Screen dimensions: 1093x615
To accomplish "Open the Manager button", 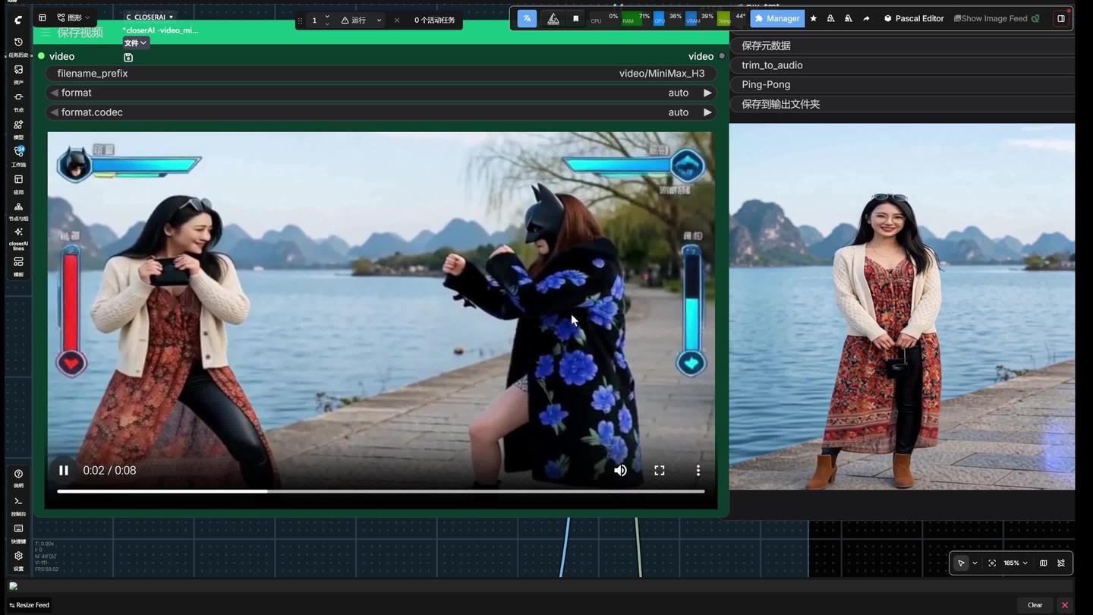I will [777, 18].
